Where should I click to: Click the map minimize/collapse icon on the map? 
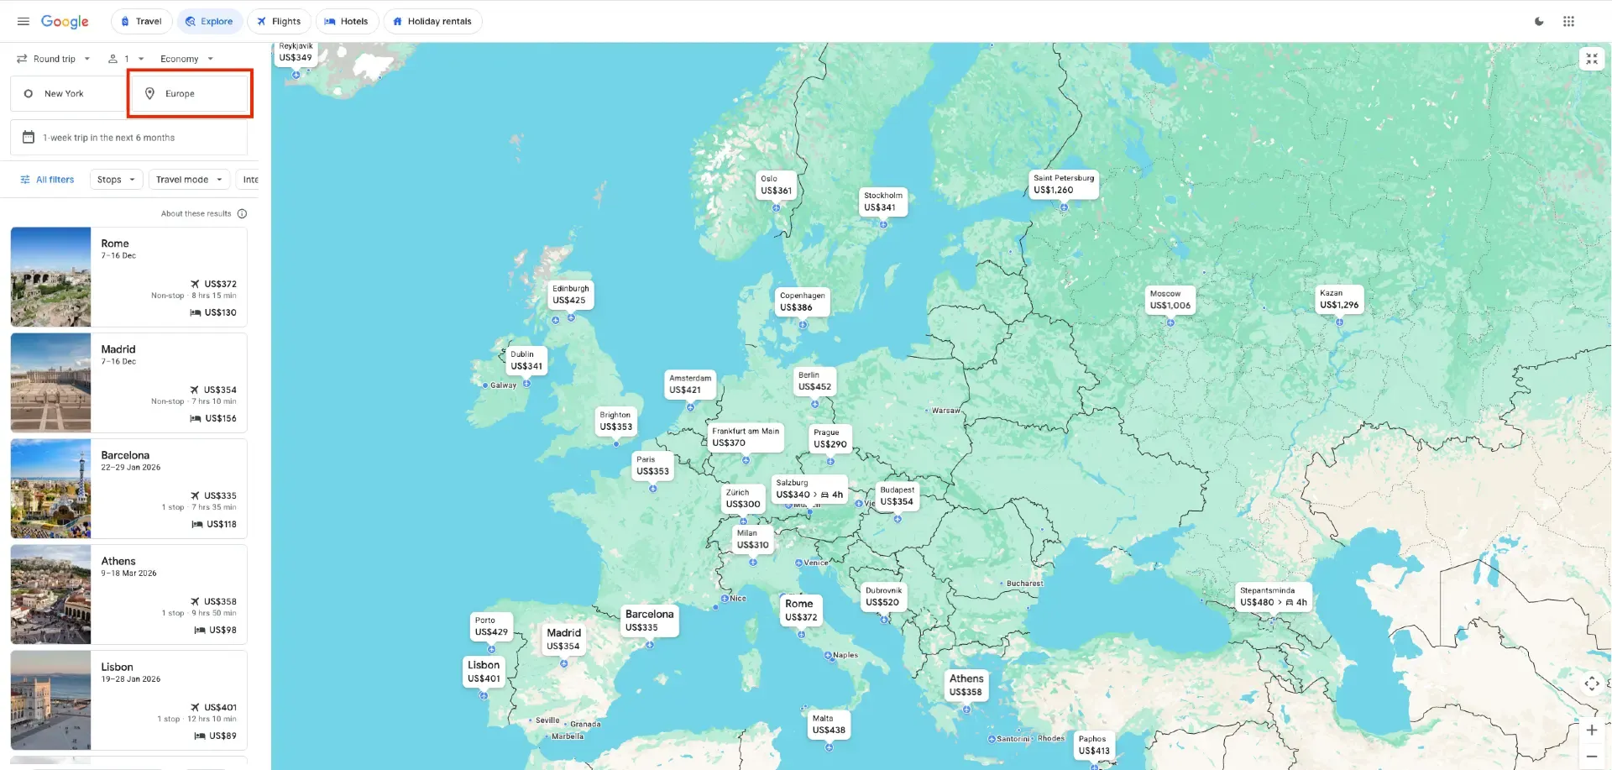tap(1592, 59)
